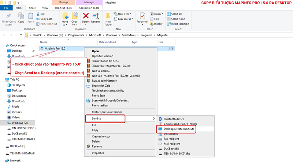Click Edit in the Open group
Image resolution: width=293 pixels, height=164 pixels.
tap(154, 19)
